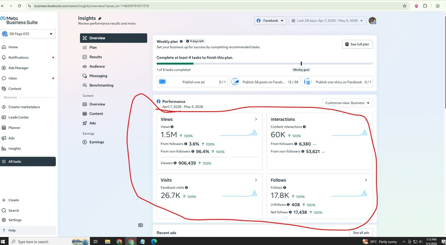The height and width of the screenshot is (245, 446).
Task: Open Publish 38 posts on Facebook task
Action: [x=265, y=82]
